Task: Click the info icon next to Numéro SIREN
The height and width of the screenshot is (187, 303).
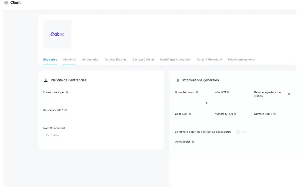Action: 235,114
